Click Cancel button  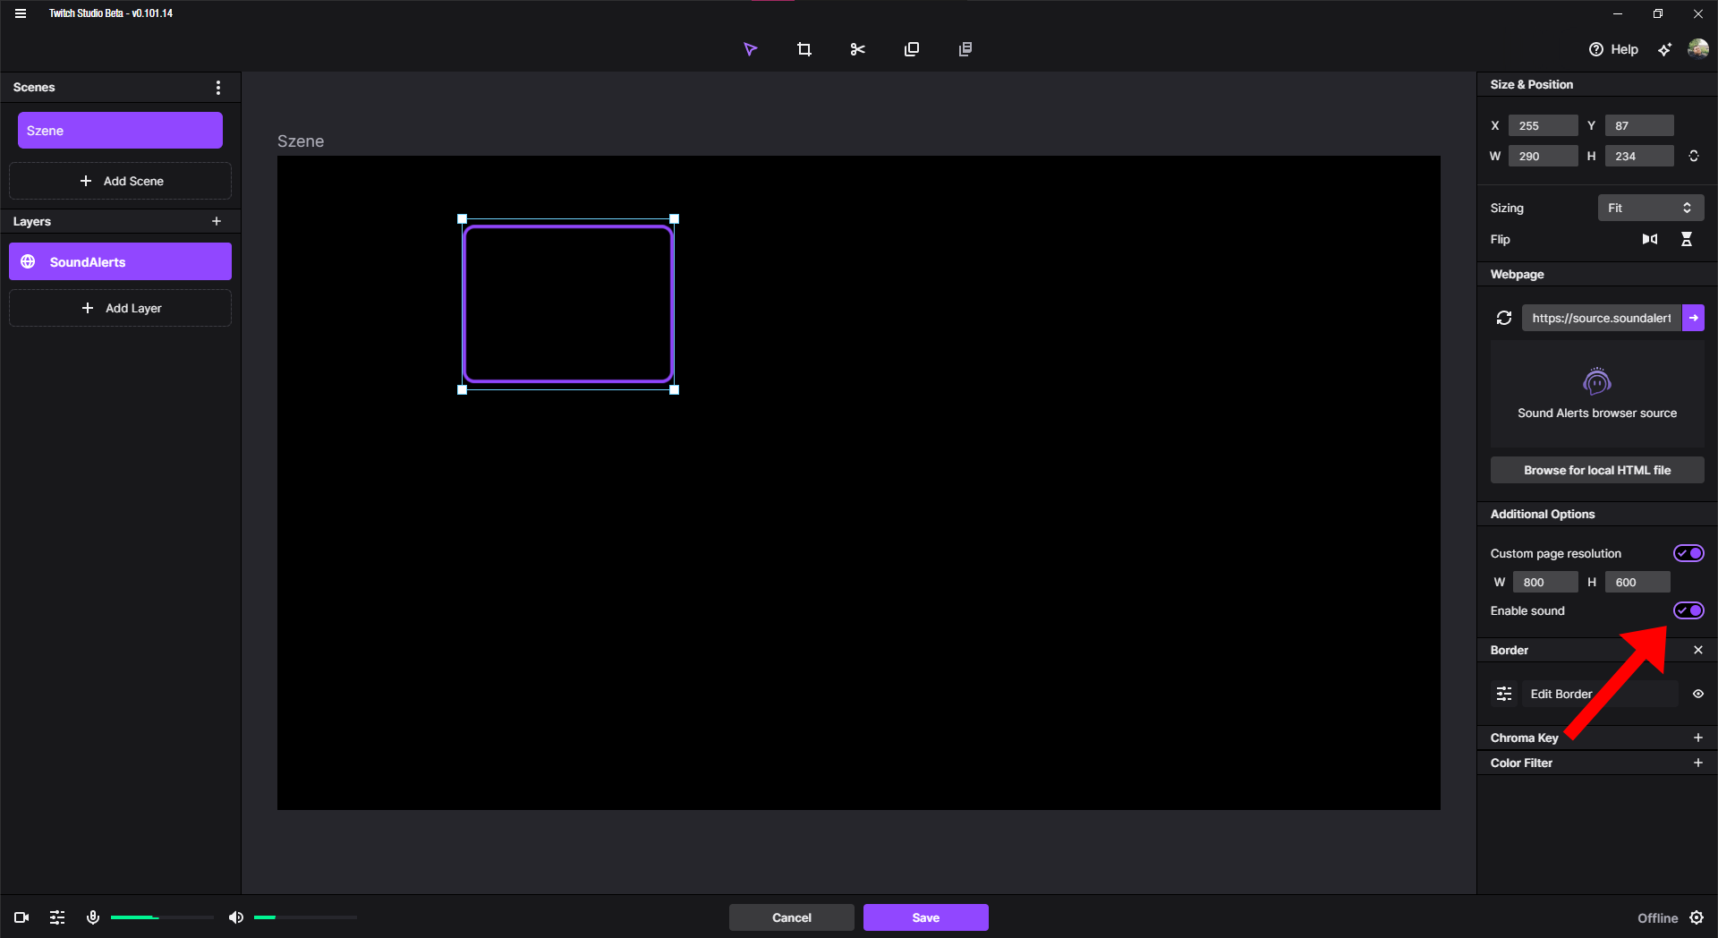pyautogui.click(x=792, y=917)
